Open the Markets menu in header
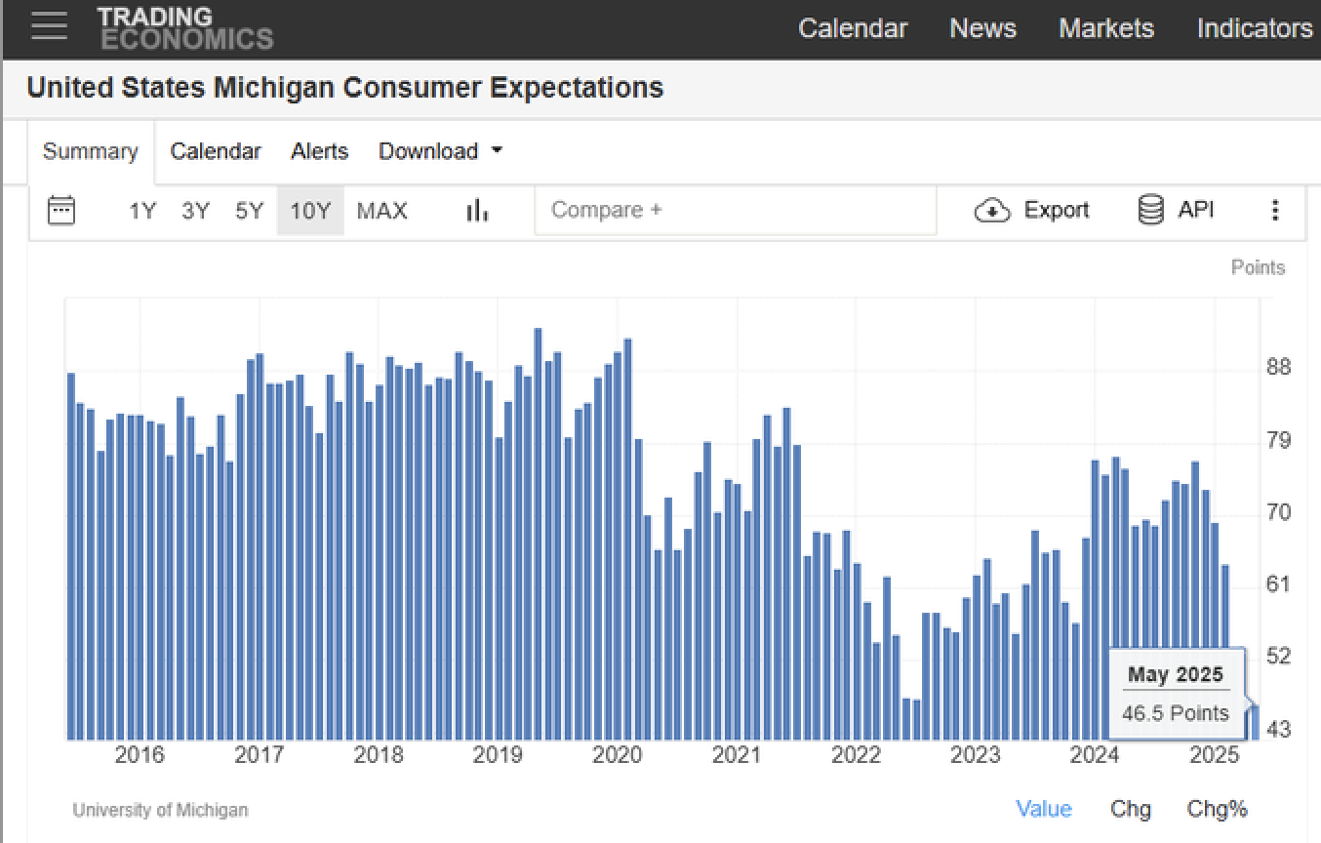This screenshot has width=1321, height=843. [1105, 28]
